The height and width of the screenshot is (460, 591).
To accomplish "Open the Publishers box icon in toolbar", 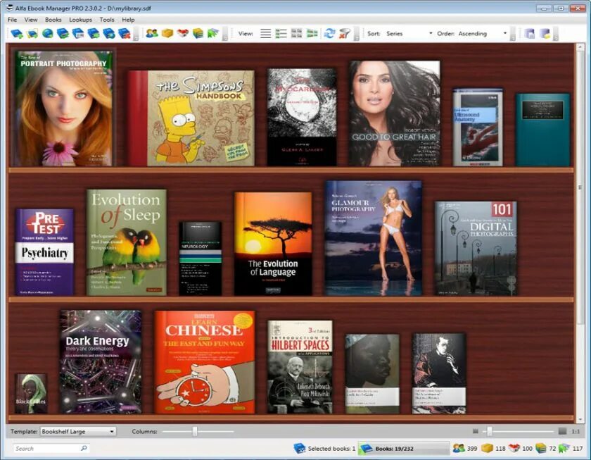I will click(167, 33).
